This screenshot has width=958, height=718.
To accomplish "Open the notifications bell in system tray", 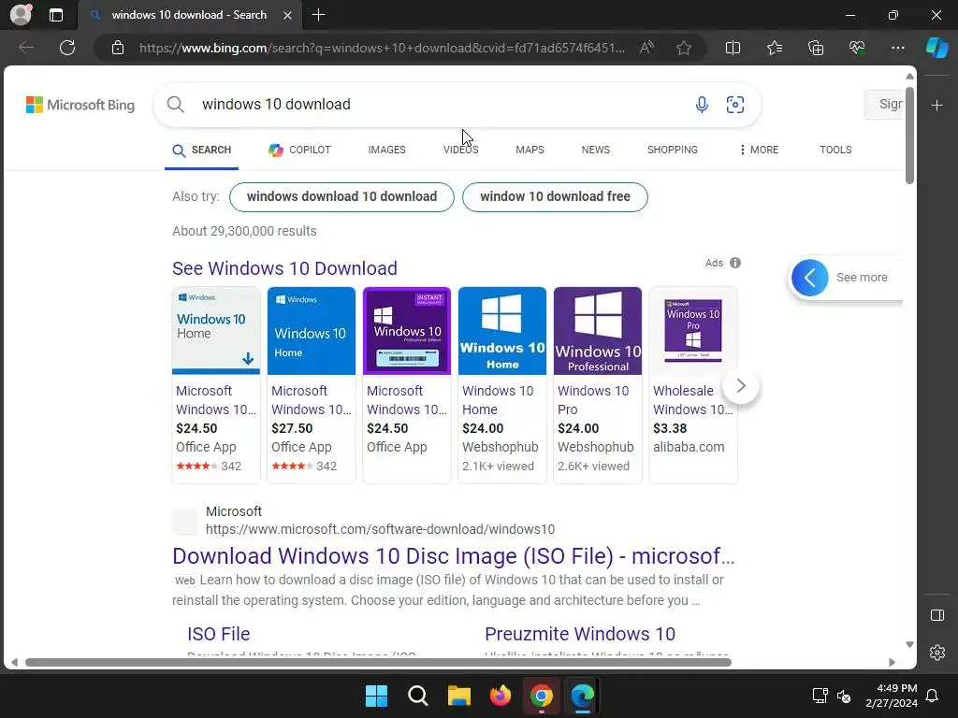I will click(x=933, y=696).
